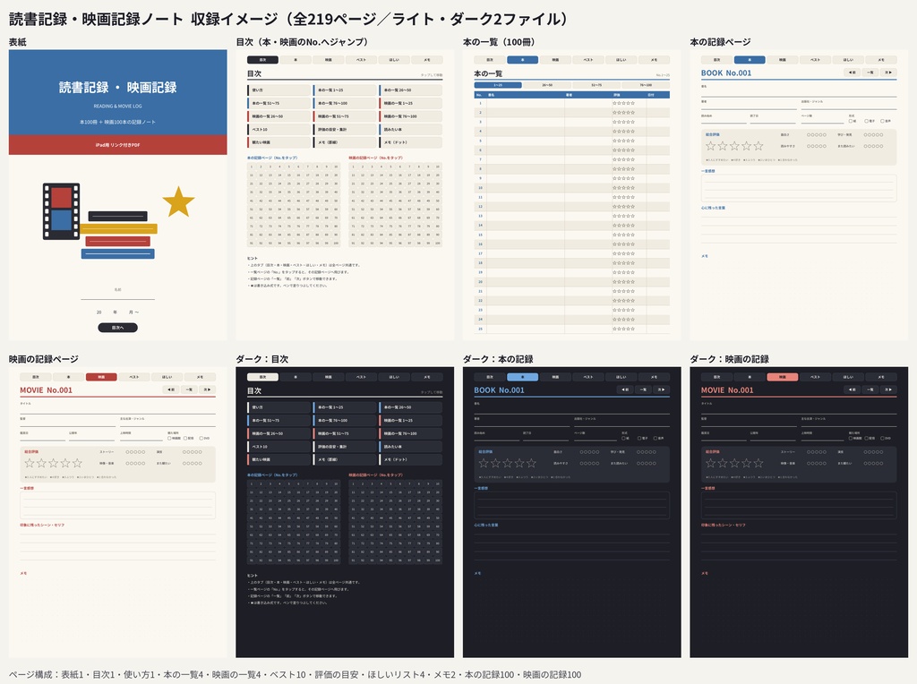Image resolution: width=917 pixels, height=684 pixels.
Task: Click previous arrow button on light MOVIE No.001 page
Action: point(170,389)
